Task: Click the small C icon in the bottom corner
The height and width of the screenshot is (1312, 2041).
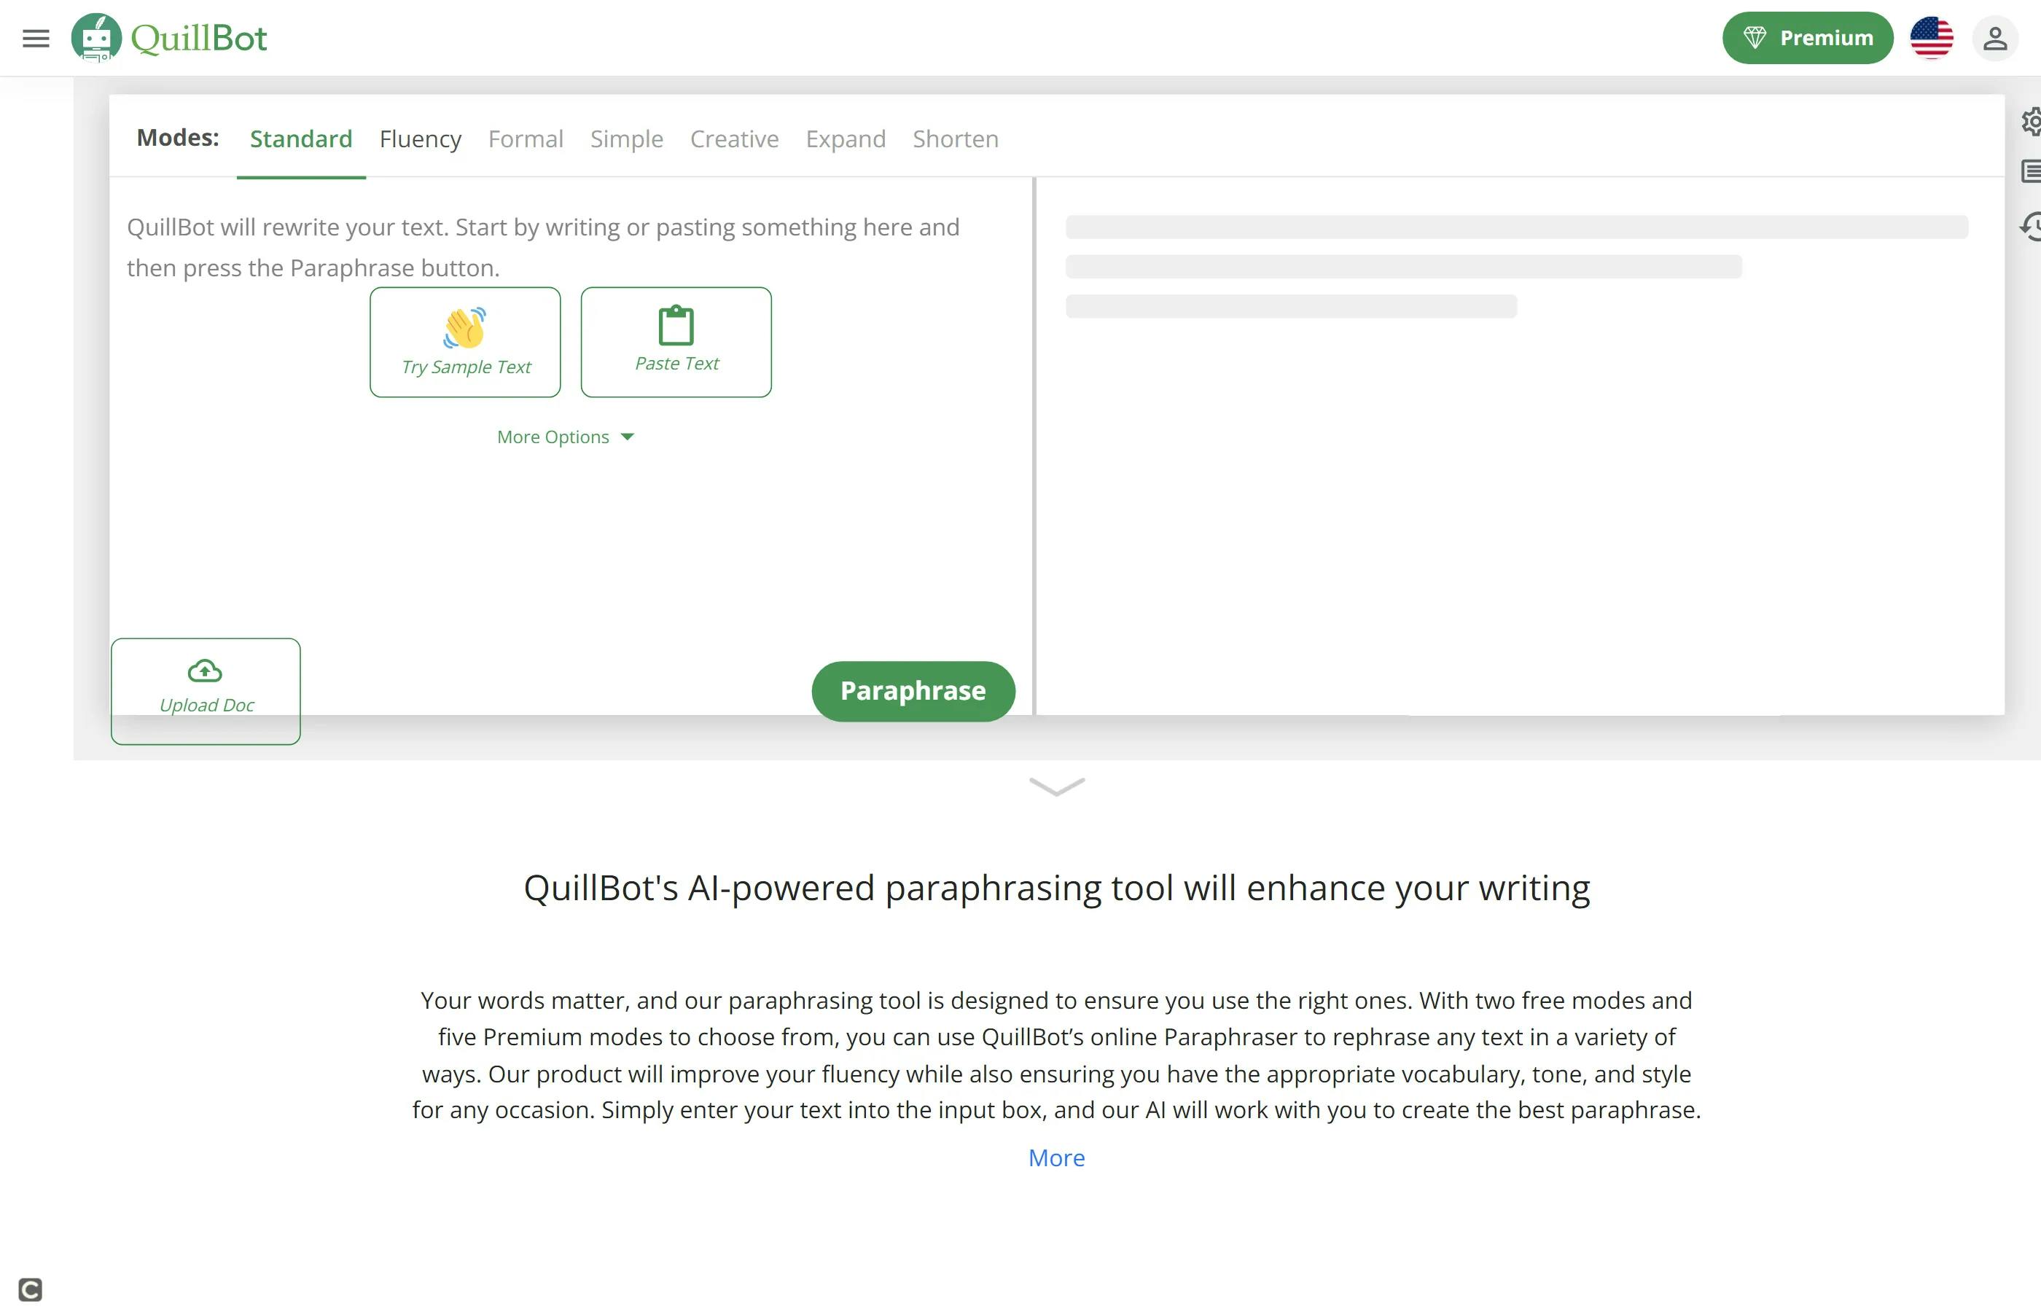Action: [30, 1289]
